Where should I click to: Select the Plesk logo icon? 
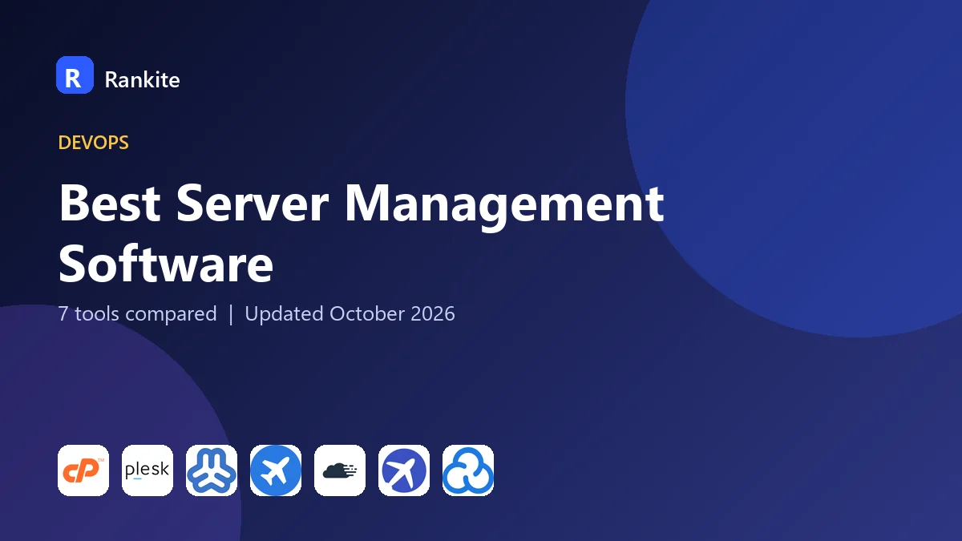pos(148,470)
